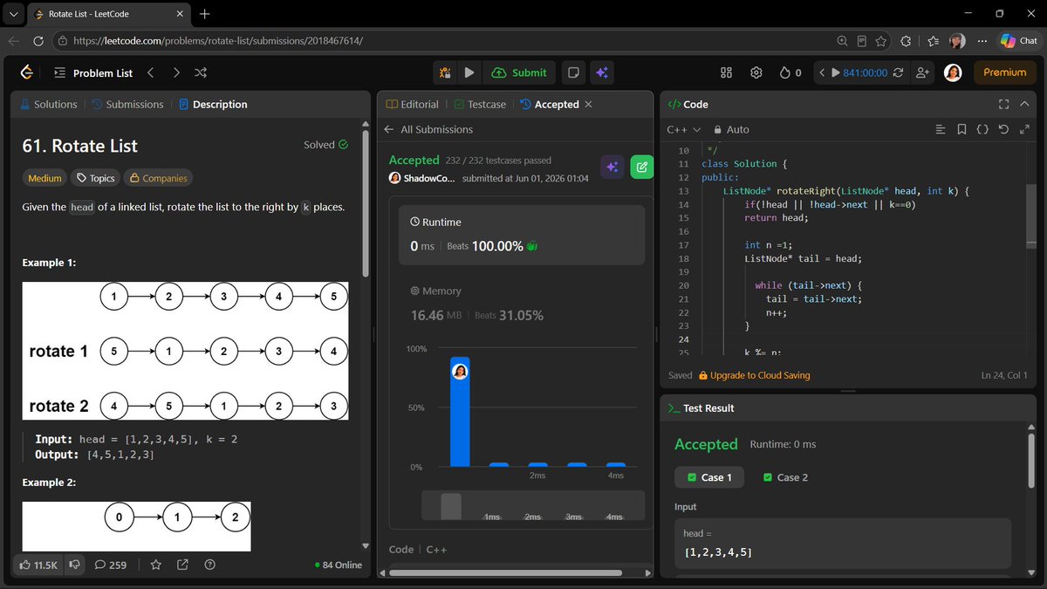Open the debugger icon in top toolbar
Screen dimensions: 1047x589
(x=445, y=72)
